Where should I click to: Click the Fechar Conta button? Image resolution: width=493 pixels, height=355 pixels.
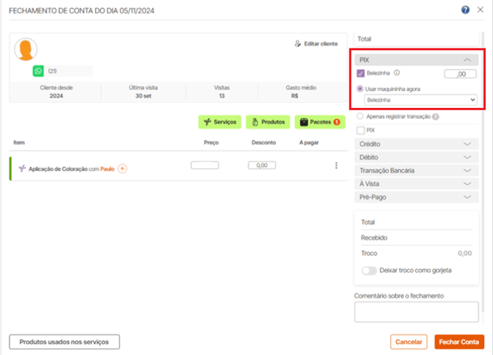459,342
